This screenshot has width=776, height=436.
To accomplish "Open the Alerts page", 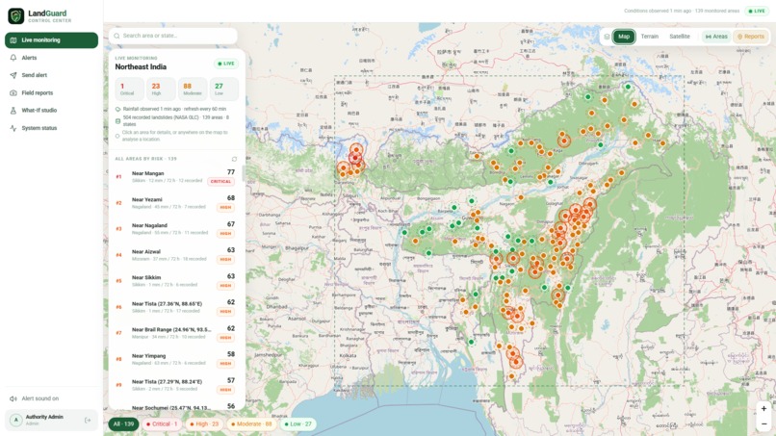I will coord(51,58).
